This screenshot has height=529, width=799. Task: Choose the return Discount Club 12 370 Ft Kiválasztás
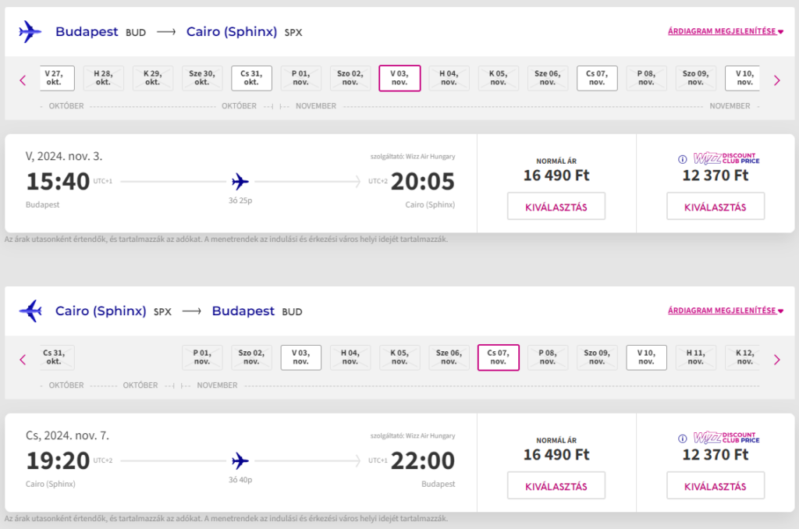pos(715,486)
